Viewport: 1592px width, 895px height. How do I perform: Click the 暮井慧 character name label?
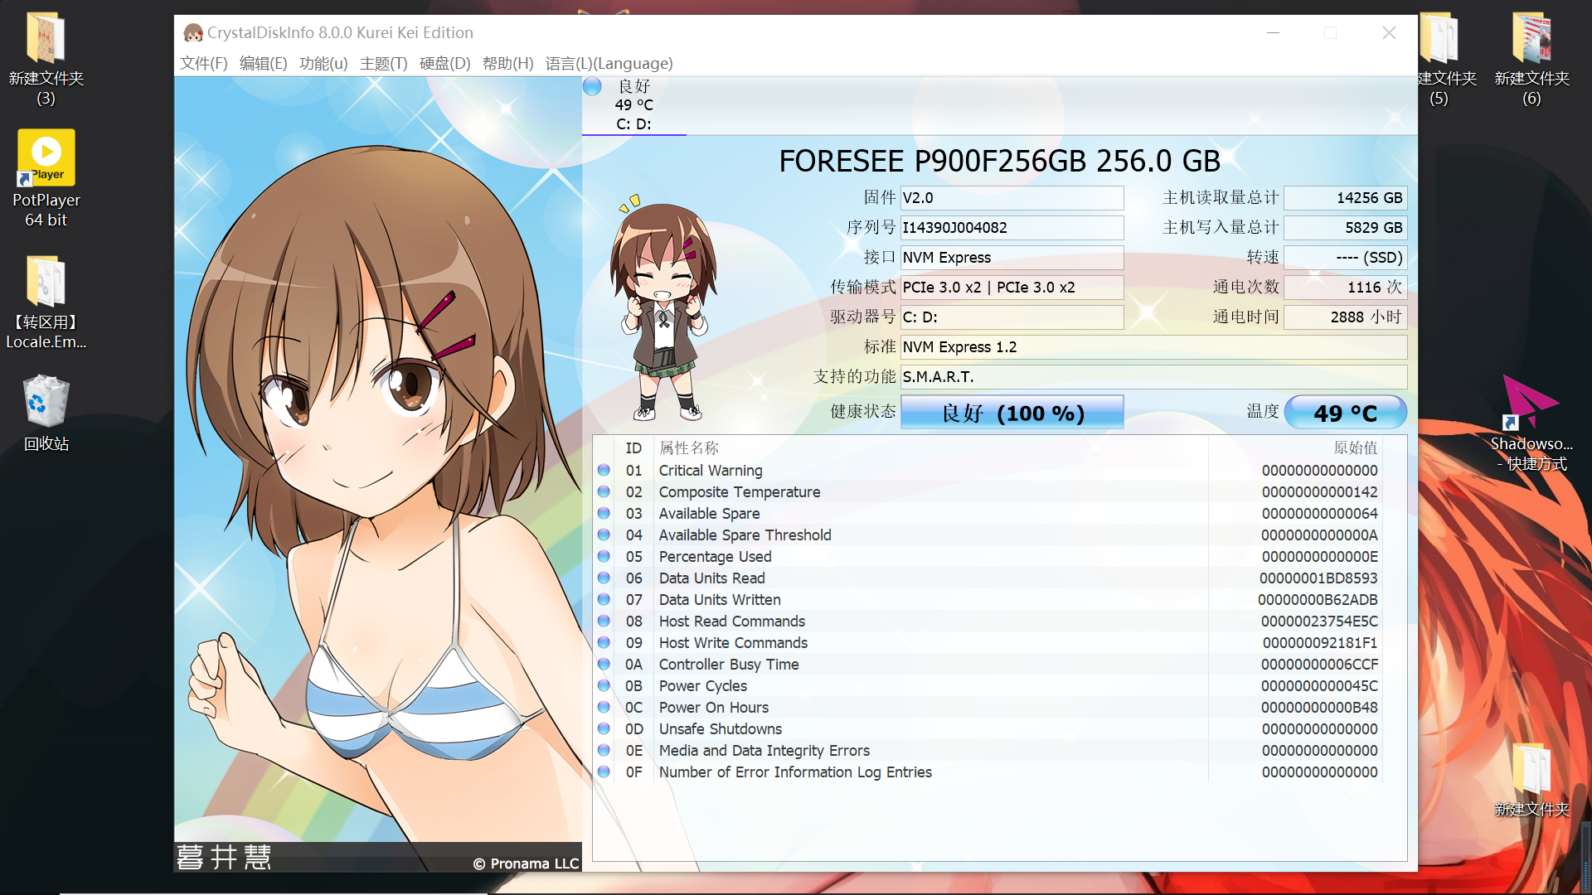tap(224, 857)
